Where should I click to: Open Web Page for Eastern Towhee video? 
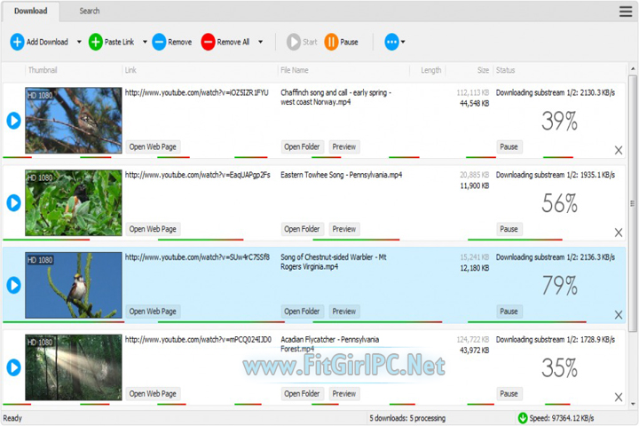pyautogui.click(x=154, y=229)
